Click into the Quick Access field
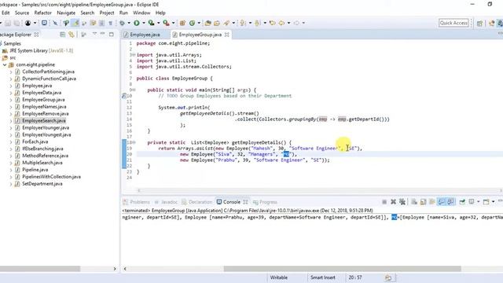The height and width of the screenshot is (283, 503). pos(453,23)
